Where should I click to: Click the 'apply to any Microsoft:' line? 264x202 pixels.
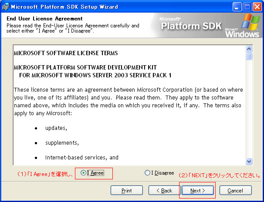click(x=43, y=113)
